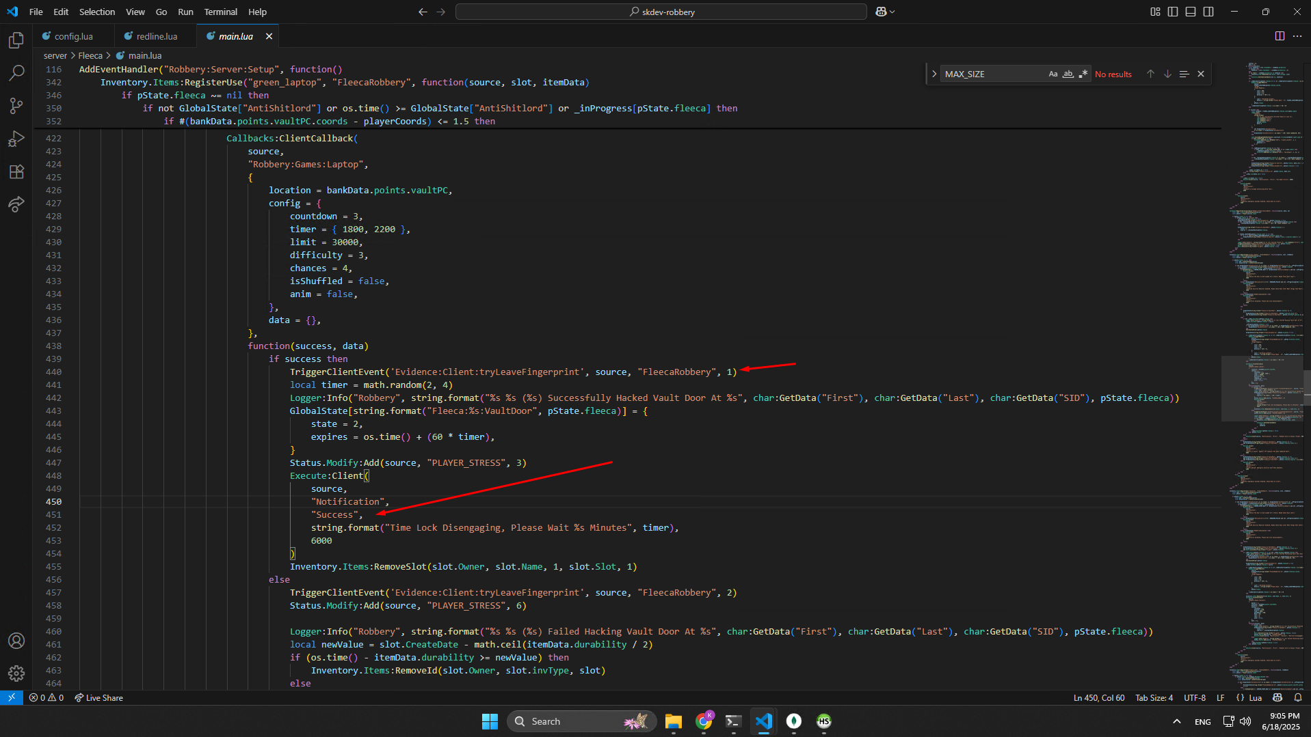Viewport: 1311px width, 737px height.
Task: Jump to previous find match
Action: (1150, 74)
